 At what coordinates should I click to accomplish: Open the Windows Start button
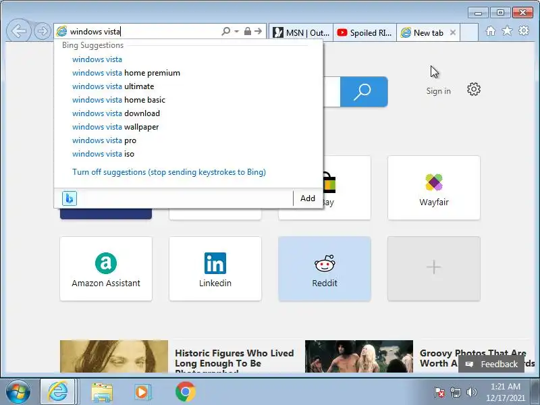click(18, 391)
